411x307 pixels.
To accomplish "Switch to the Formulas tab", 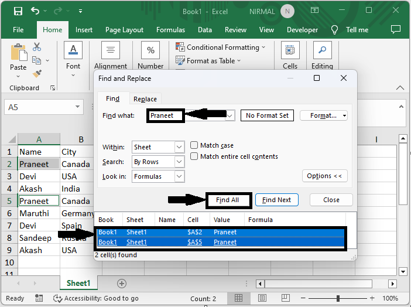I will coord(170,30).
